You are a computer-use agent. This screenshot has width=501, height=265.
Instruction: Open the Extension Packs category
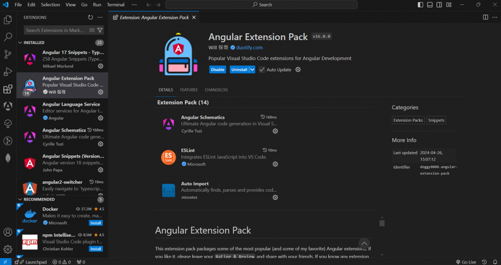pyautogui.click(x=408, y=120)
